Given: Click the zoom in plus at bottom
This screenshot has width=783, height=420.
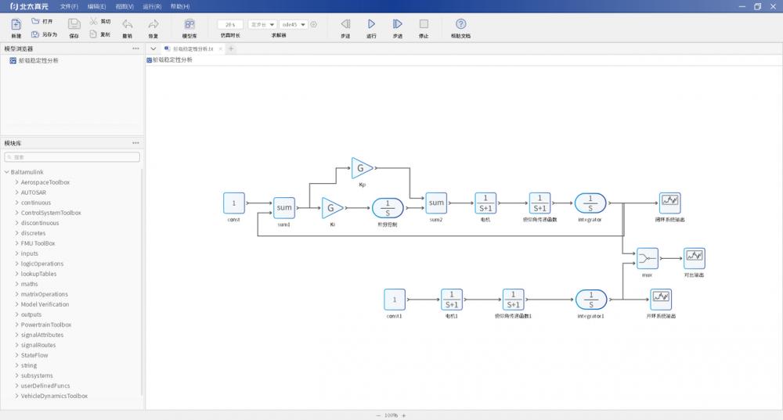Looking at the screenshot, I should [404, 415].
